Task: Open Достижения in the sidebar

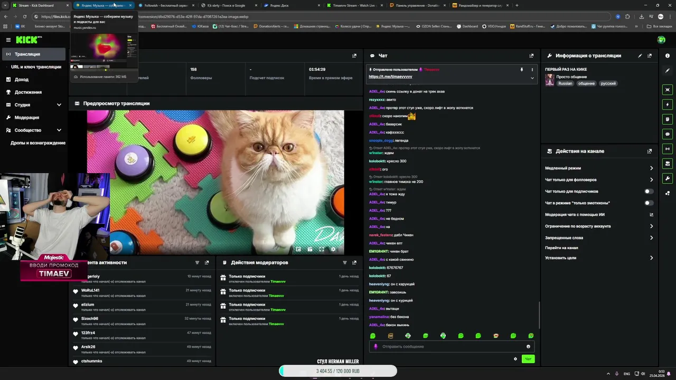Action: (34, 92)
